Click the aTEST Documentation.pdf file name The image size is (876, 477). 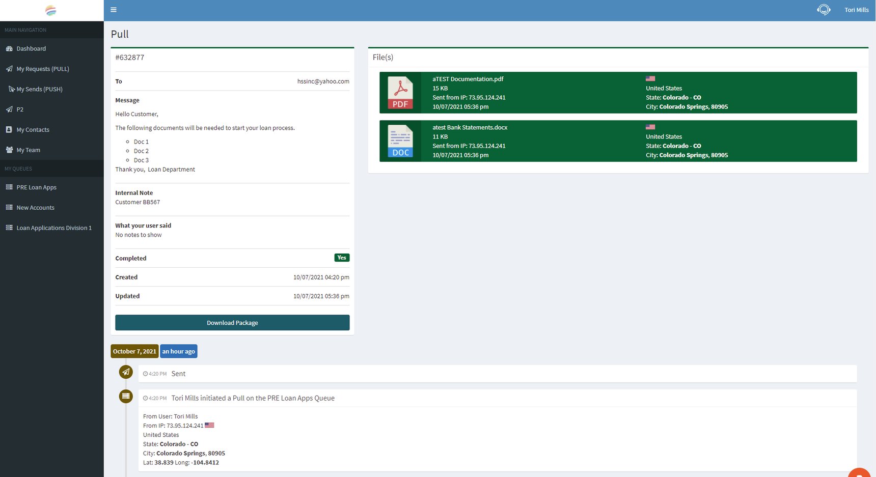point(468,79)
